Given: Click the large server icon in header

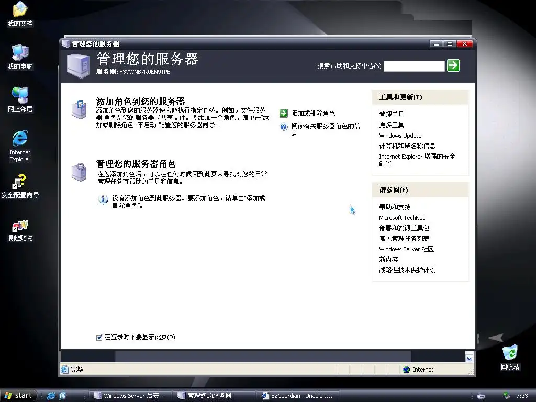Looking at the screenshot, I should (x=79, y=65).
